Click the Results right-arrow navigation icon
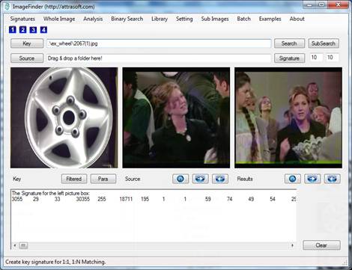This screenshot has height=270, width=352. 312,179
